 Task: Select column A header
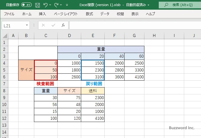tap(13, 36)
